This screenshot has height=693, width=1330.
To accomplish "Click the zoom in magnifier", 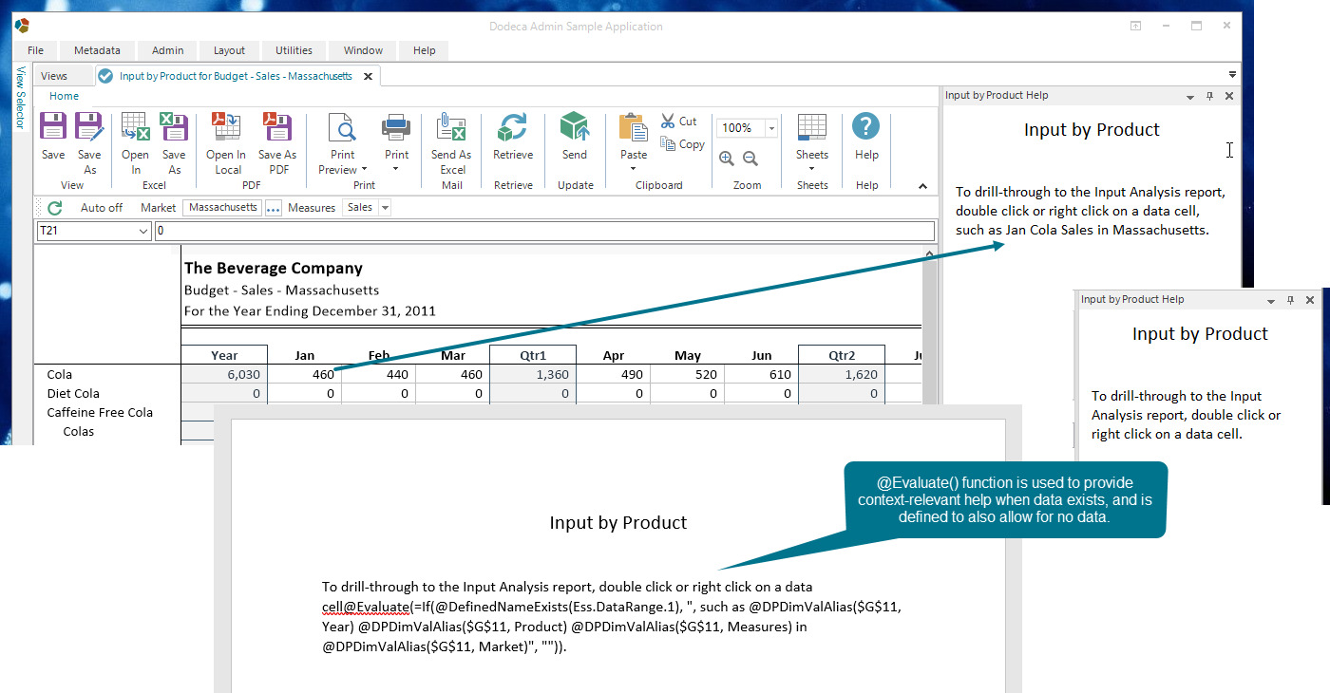I will pos(727,159).
